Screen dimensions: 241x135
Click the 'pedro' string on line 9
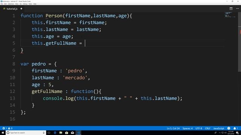pos(75,71)
